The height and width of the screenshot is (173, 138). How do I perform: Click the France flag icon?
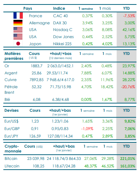tap(18, 16)
